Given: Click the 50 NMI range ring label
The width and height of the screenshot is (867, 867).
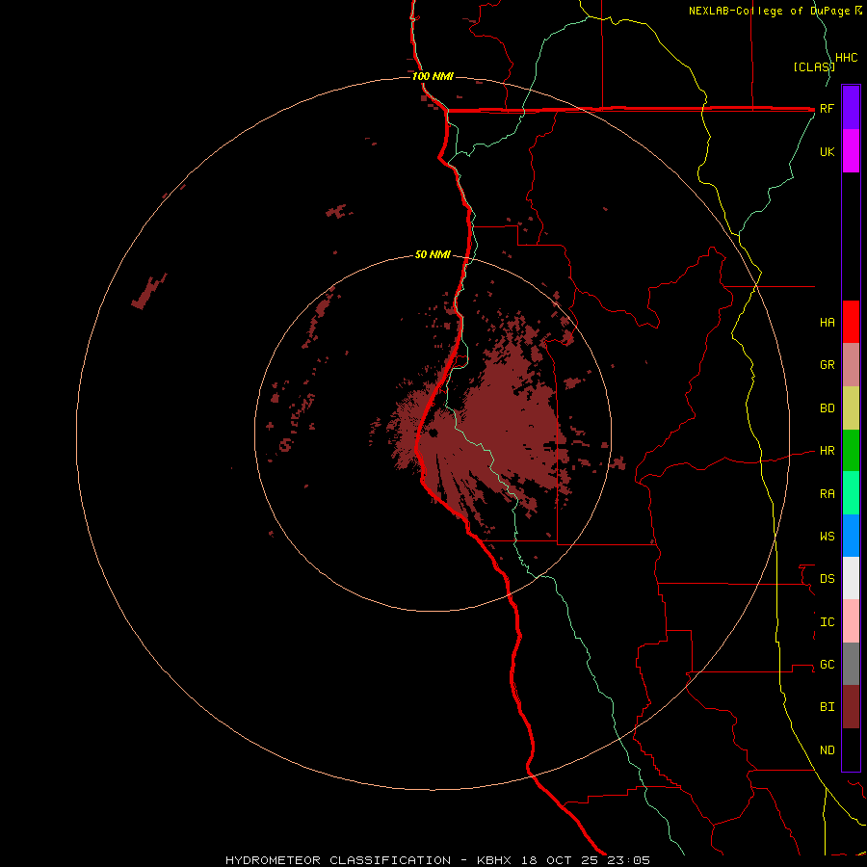Looking at the screenshot, I should [433, 254].
